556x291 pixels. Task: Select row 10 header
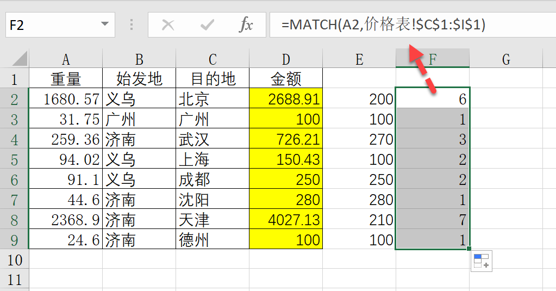[14, 259]
